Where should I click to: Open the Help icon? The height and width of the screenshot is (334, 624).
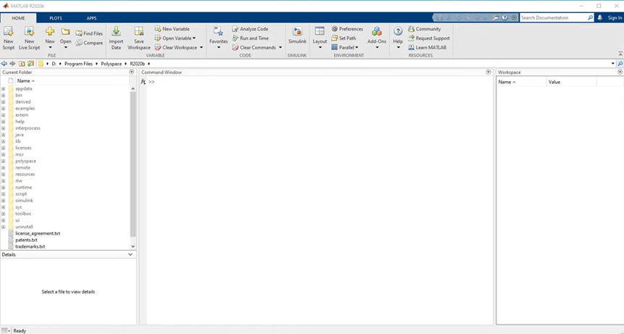(x=398, y=31)
